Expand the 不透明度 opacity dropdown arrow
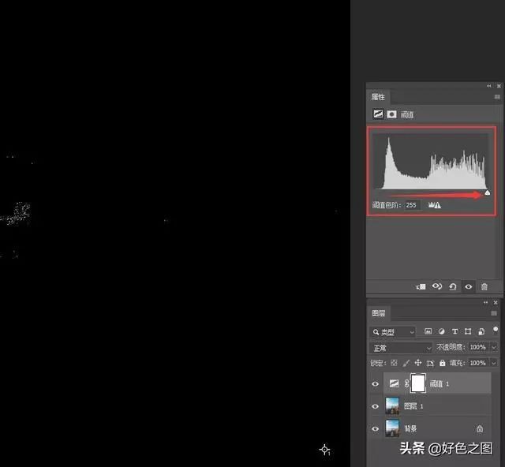This screenshot has width=505, height=467. click(494, 347)
